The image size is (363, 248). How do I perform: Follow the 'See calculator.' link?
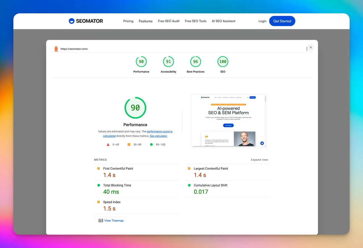(159, 136)
